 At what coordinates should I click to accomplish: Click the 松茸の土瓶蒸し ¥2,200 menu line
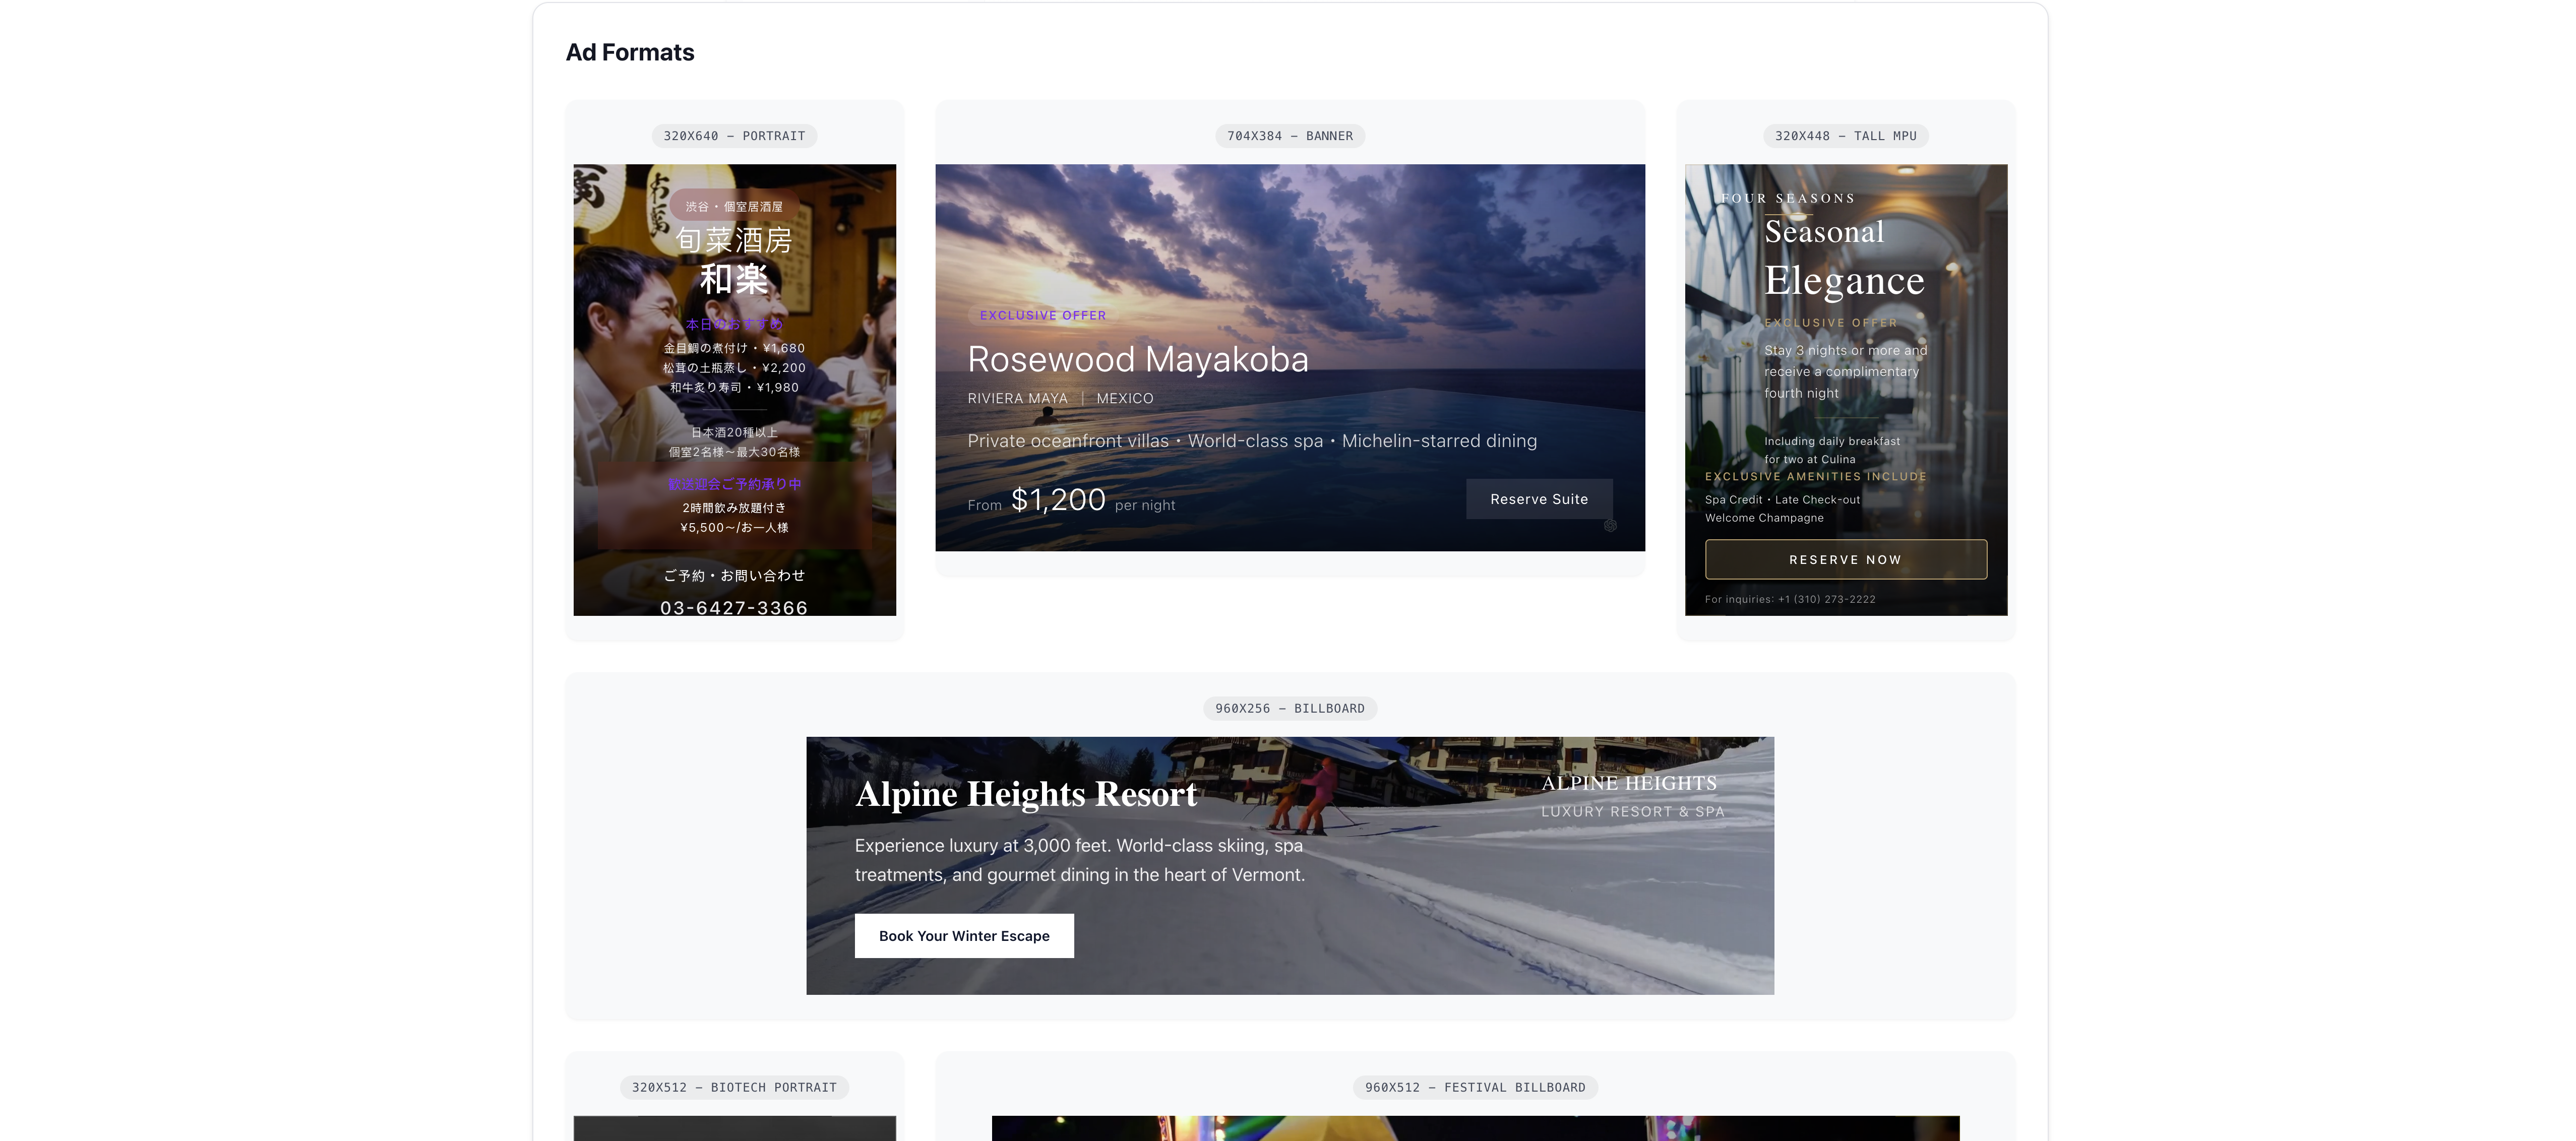click(x=734, y=368)
